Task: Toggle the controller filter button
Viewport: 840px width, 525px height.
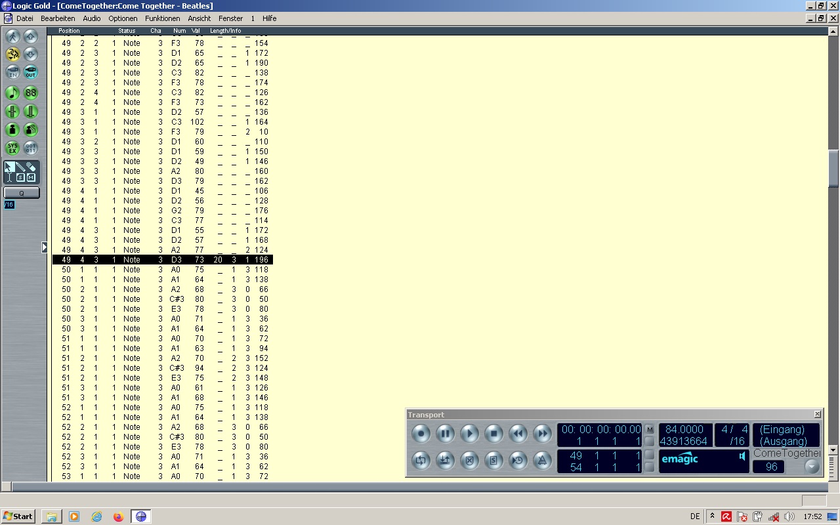Action: [31, 112]
